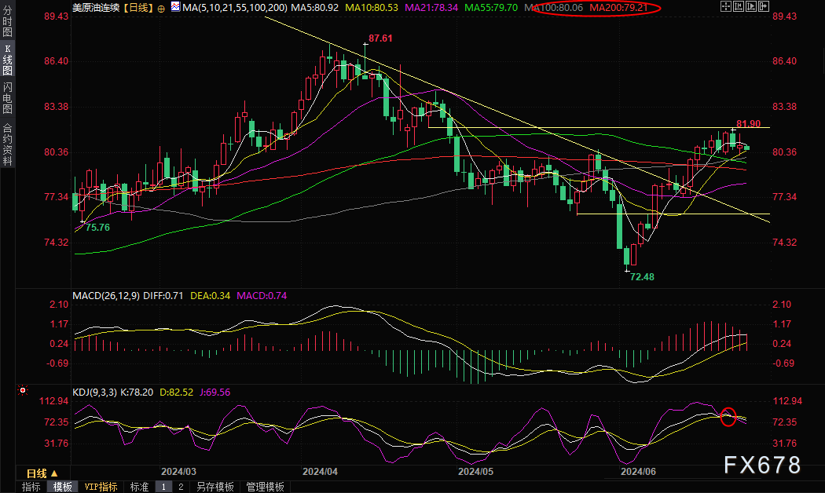This screenshot has height=493, width=825.
Task: Click the 另存模板 button
Action: [x=215, y=487]
